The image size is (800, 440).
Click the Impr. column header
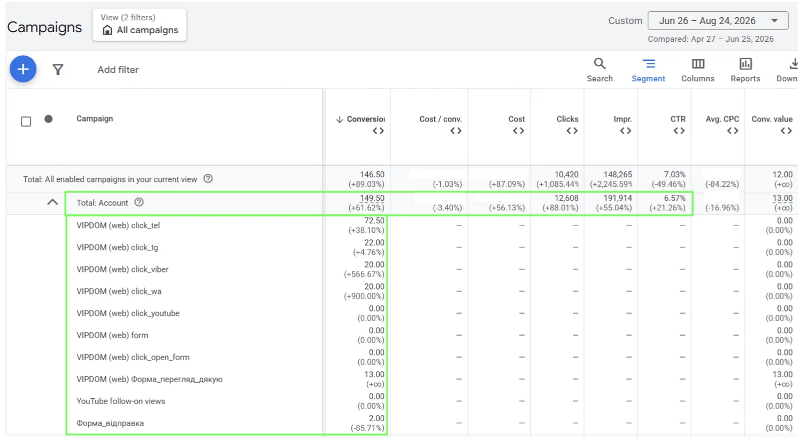(622, 119)
